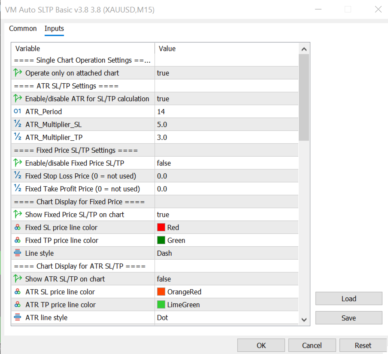This screenshot has width=388, height=354.
Task: Switch to the Common tab
Action: [x=23, y=29]
